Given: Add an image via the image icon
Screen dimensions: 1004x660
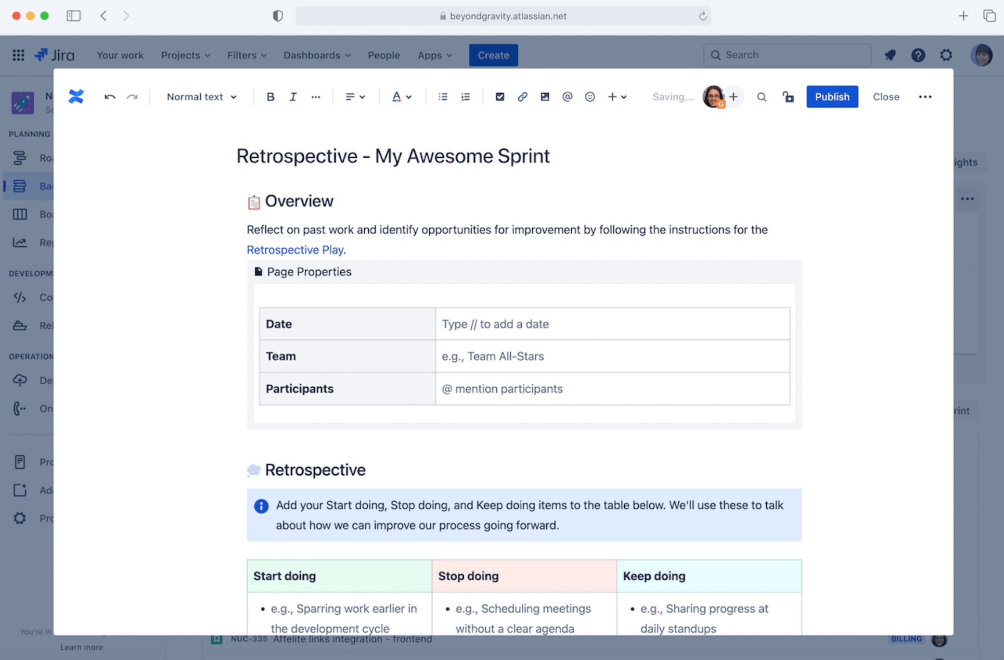Looking at the screenshot, I should 545,97.
